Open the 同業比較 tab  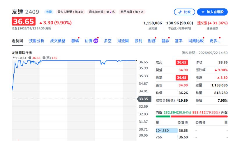point(196,41)
